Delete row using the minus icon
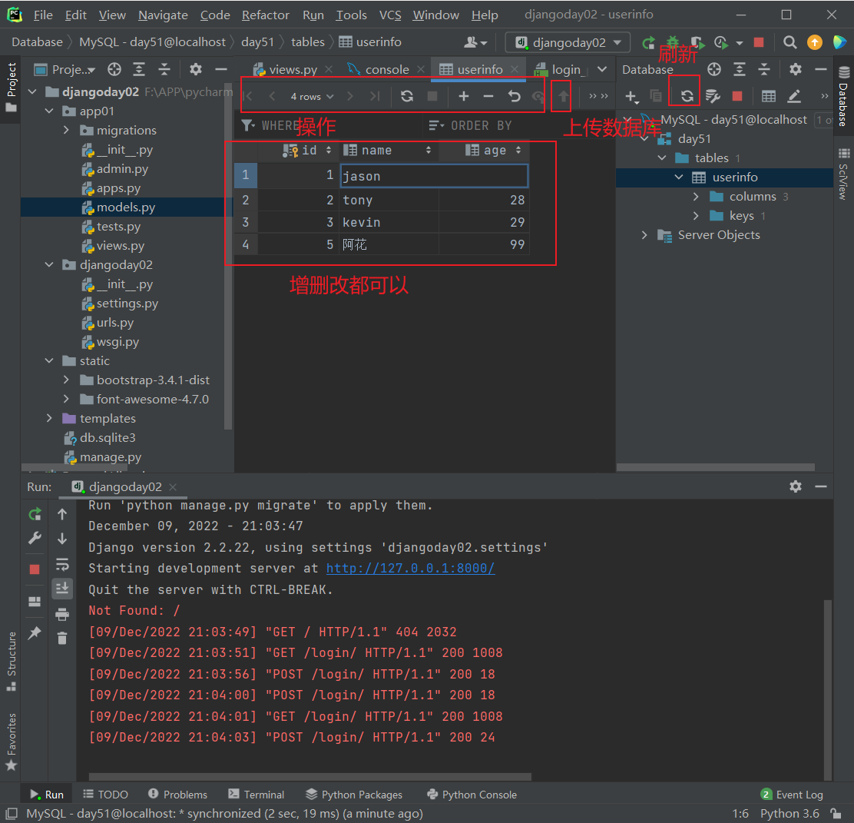The width and height of the screenshot is (854, 823). click(488, 96)
